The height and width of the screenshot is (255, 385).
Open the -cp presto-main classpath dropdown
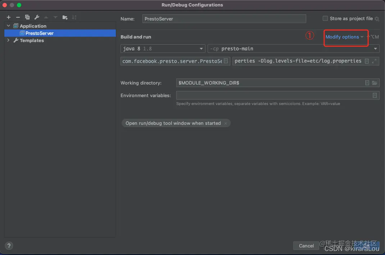coord(293,49)
